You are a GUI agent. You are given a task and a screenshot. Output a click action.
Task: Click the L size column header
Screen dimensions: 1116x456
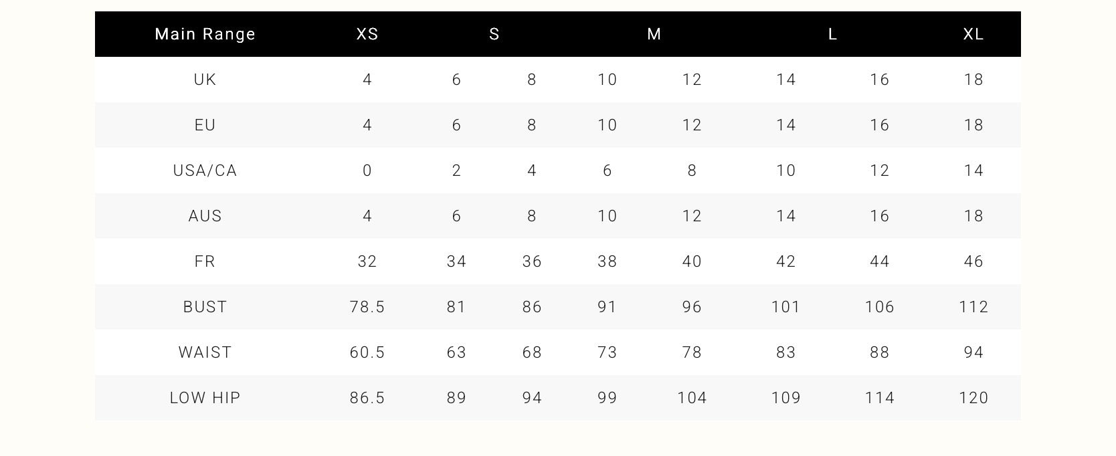832,34
